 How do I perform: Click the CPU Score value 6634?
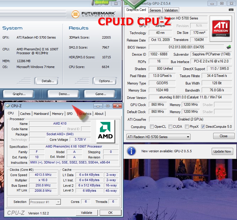105,67
